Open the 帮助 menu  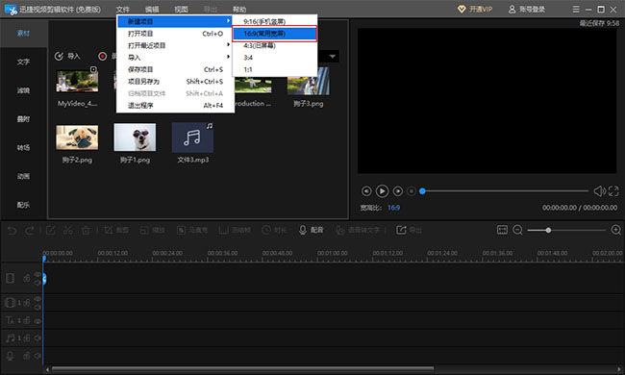point(239,10)
